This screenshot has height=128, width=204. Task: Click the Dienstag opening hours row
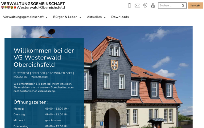coord(41,115)
